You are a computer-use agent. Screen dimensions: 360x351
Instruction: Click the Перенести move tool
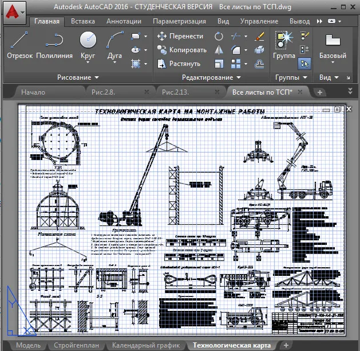coord(180,36)
